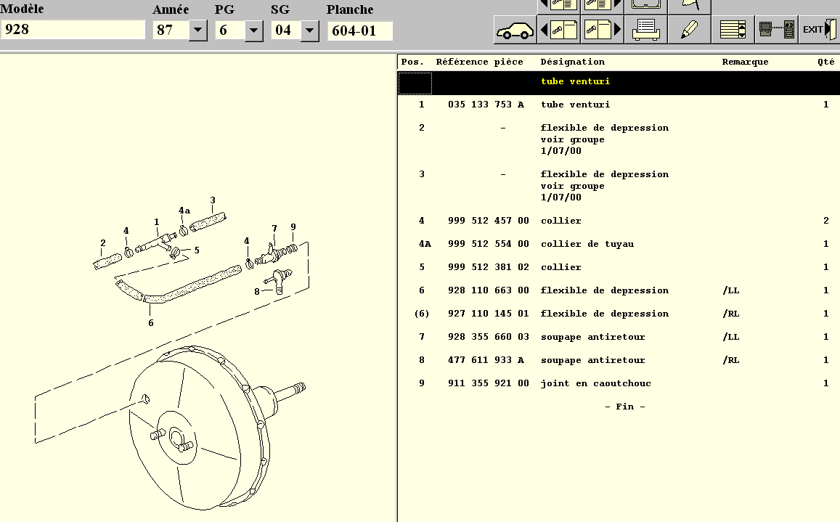
Task: Click the EXIT door icon
Action: click(x=819, y=30)
